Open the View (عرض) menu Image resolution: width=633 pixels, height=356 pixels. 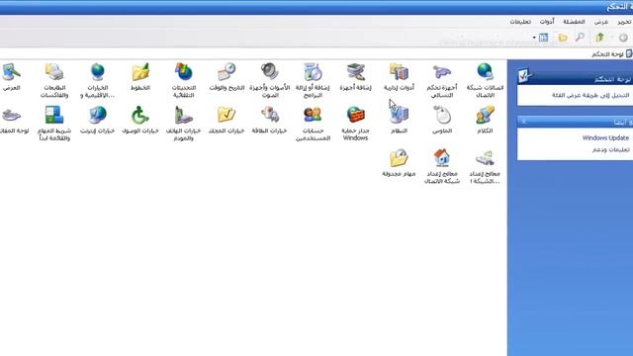pyautogui.click(x=601, y=22)
